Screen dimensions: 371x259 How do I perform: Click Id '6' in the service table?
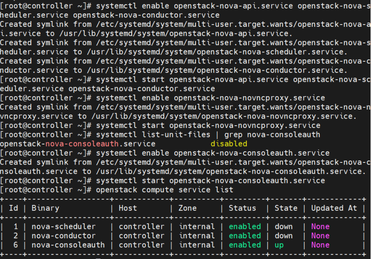click(x=16, y=245)
